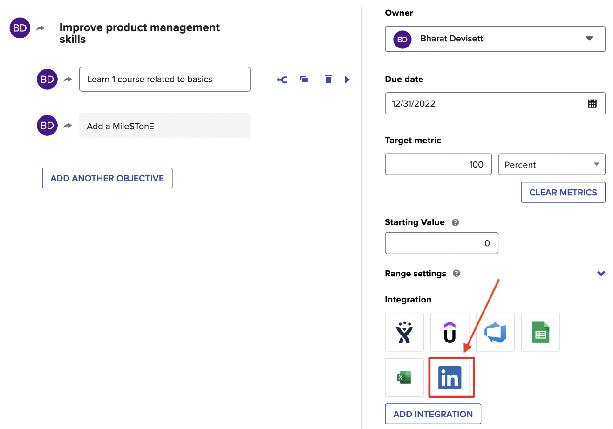Click share arrow beside Add a Mile$TonE
The image size is (613, 429).
tap(68, 126)
